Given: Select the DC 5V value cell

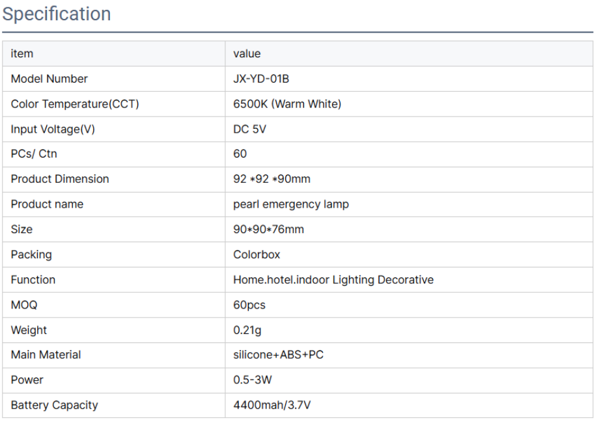Looking at the screenshot, I should 249,129.
